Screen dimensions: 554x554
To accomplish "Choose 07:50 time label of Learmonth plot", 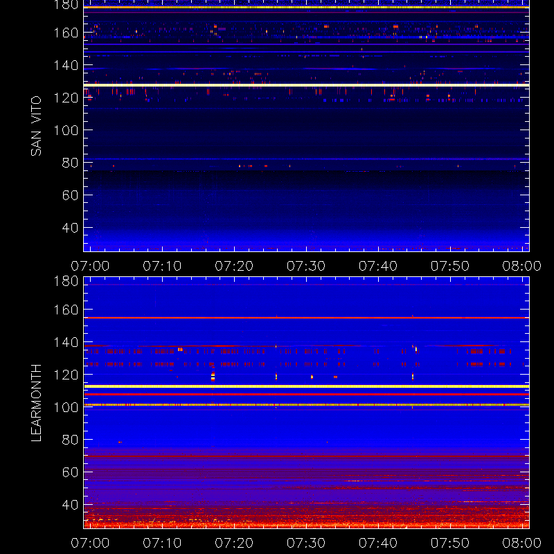I will point(450,543).
